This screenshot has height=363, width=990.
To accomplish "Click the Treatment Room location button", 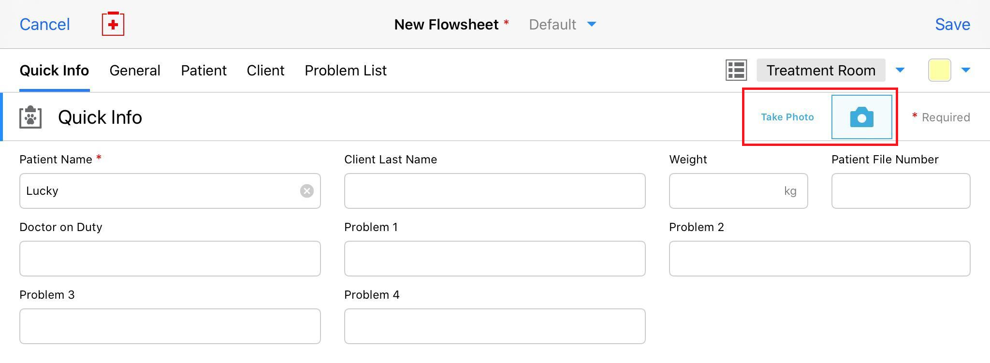I will pyautogui.click(x=820, y=71).
